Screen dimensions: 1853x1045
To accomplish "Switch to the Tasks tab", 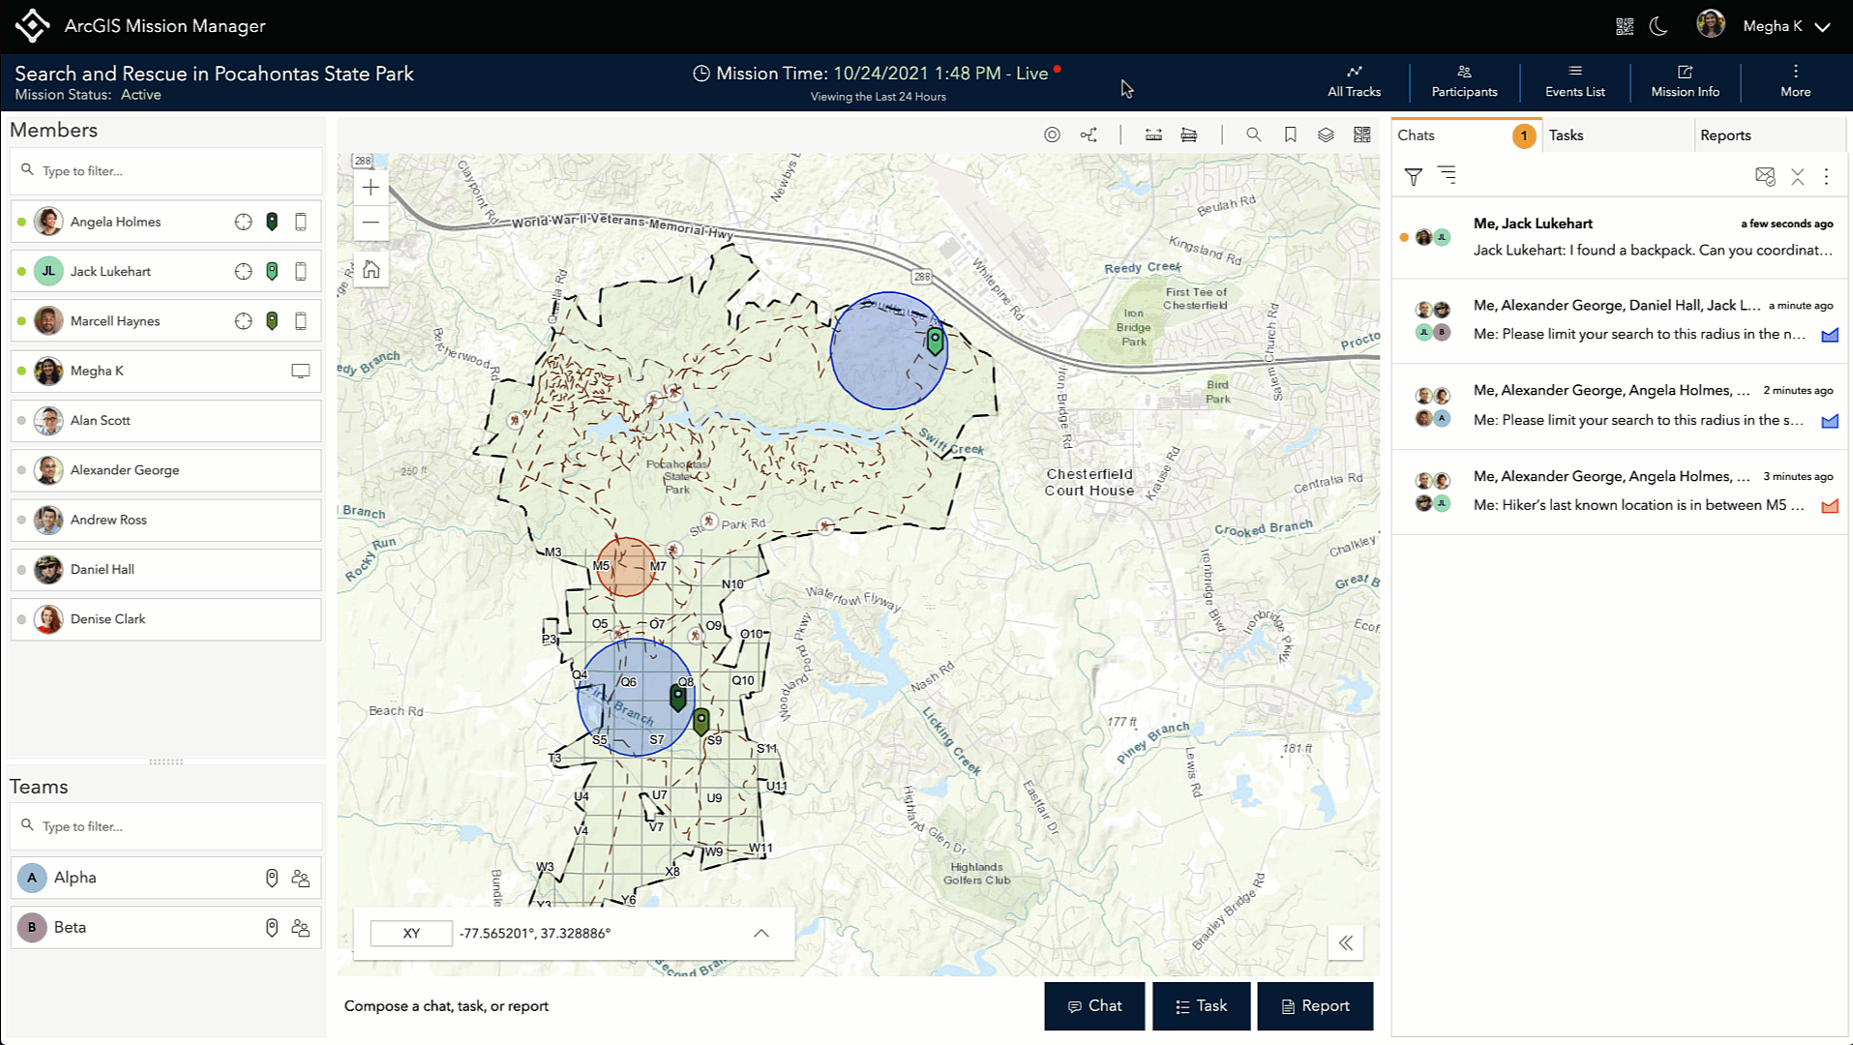I will point(1618,135).
